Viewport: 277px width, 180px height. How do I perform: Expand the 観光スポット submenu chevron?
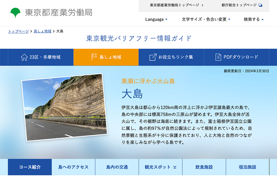175,167
